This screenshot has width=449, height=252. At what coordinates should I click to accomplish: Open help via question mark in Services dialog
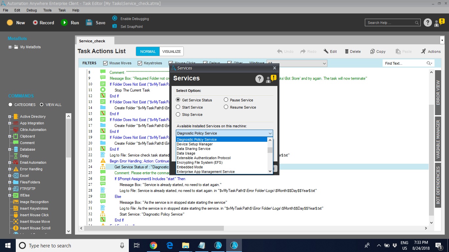[x=259, y=79]
